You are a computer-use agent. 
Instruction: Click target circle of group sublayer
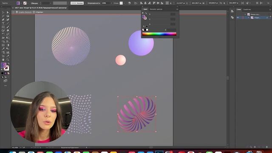(267, 18)
